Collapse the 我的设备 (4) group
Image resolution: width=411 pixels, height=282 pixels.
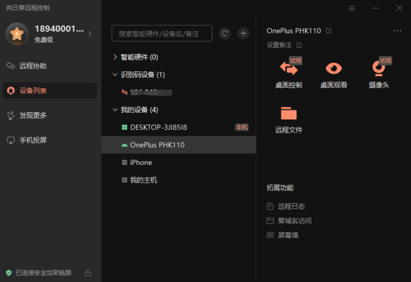(115, 110)
